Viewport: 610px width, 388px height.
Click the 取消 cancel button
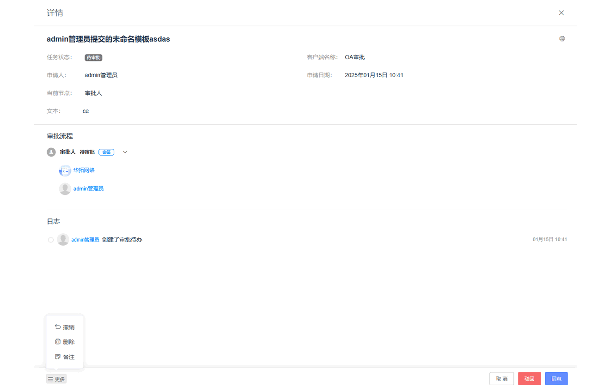(501, 379)
